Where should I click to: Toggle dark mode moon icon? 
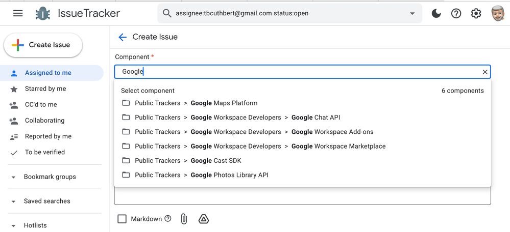[x=436, y=14]
